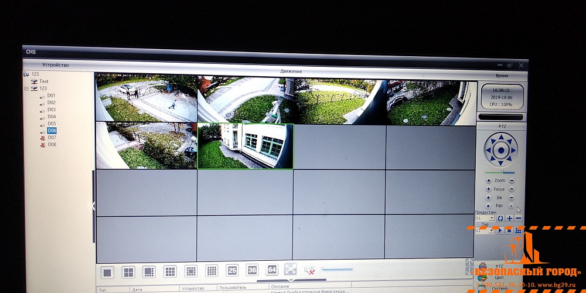Stop the tour with stop button

click(x=509, y=230)
